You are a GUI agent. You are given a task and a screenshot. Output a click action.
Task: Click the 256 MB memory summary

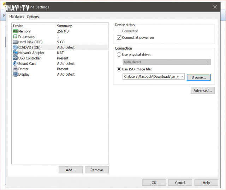coord(63,31)
